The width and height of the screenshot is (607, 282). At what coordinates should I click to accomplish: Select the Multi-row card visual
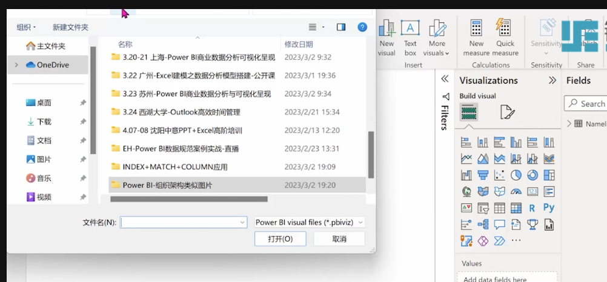549,191
